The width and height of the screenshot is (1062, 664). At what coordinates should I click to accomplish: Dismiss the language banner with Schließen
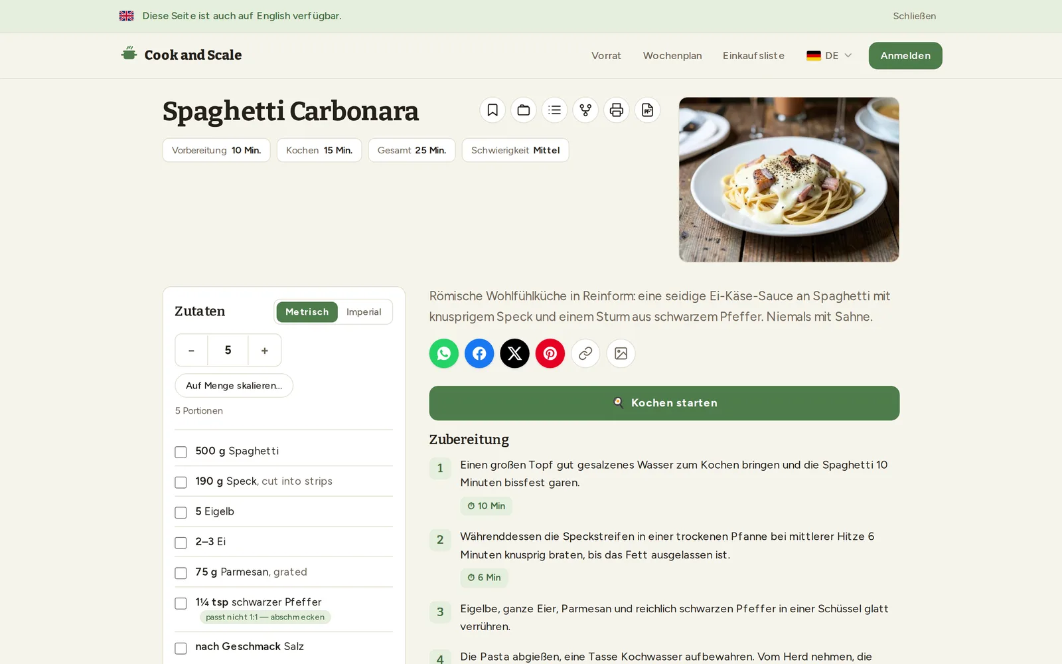coord(914,16)
